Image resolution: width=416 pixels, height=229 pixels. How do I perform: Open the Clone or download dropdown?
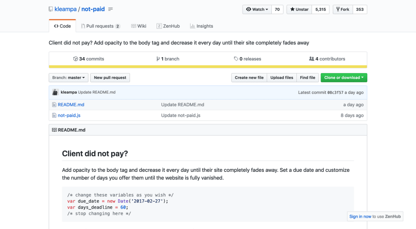[x=344, y=77]
